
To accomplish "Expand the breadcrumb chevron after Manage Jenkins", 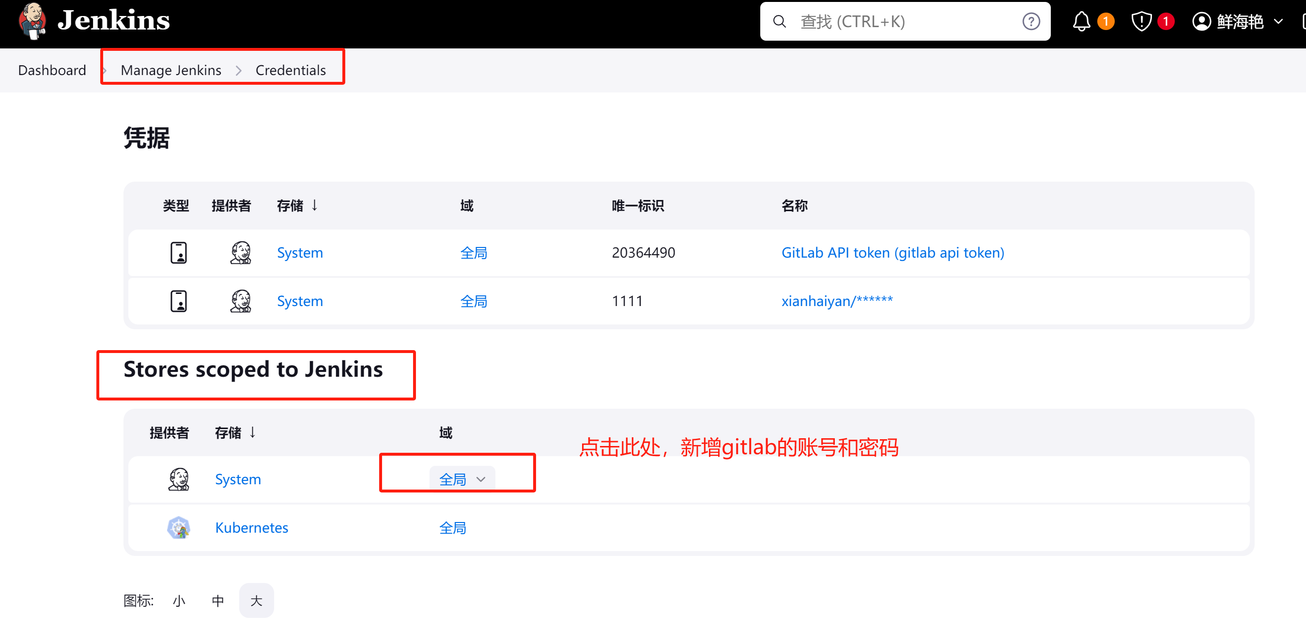I will 238,70.
